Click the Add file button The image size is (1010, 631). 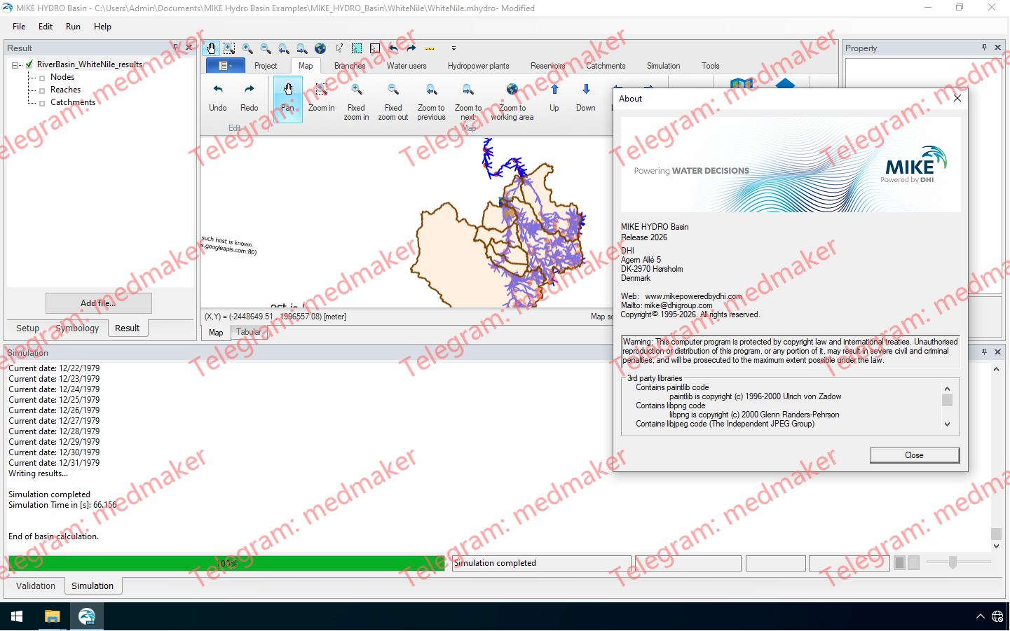[98, 303]
